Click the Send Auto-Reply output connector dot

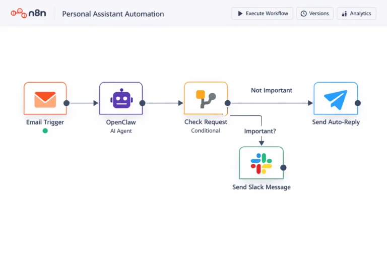[358, 103]
